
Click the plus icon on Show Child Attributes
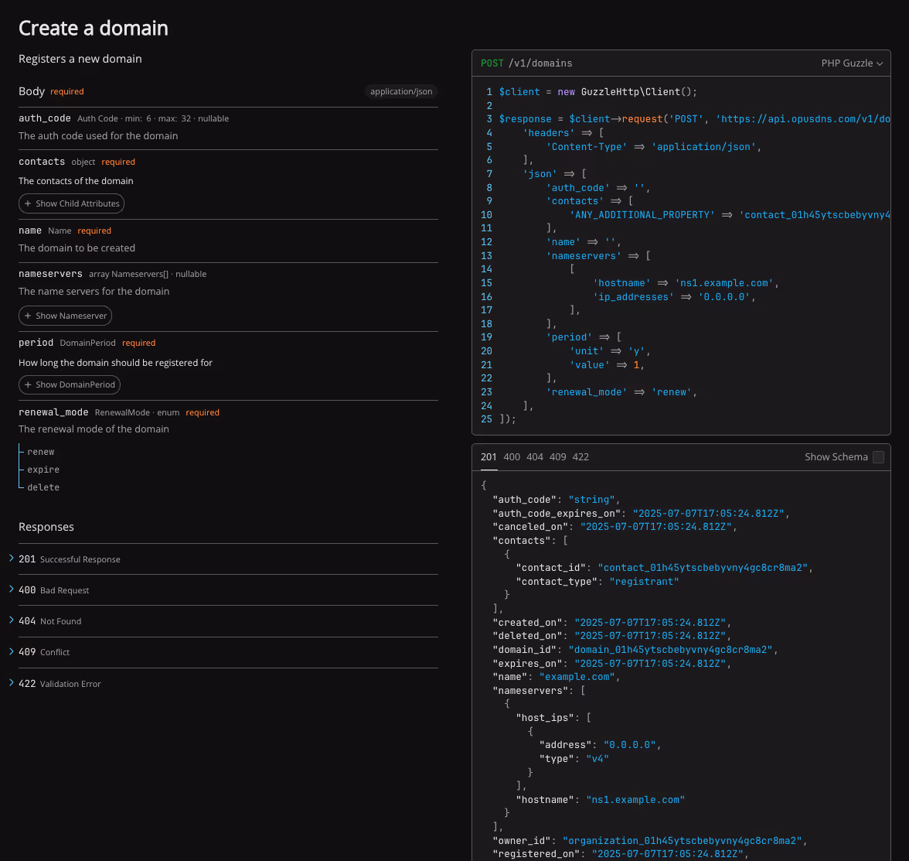point(27,203)
